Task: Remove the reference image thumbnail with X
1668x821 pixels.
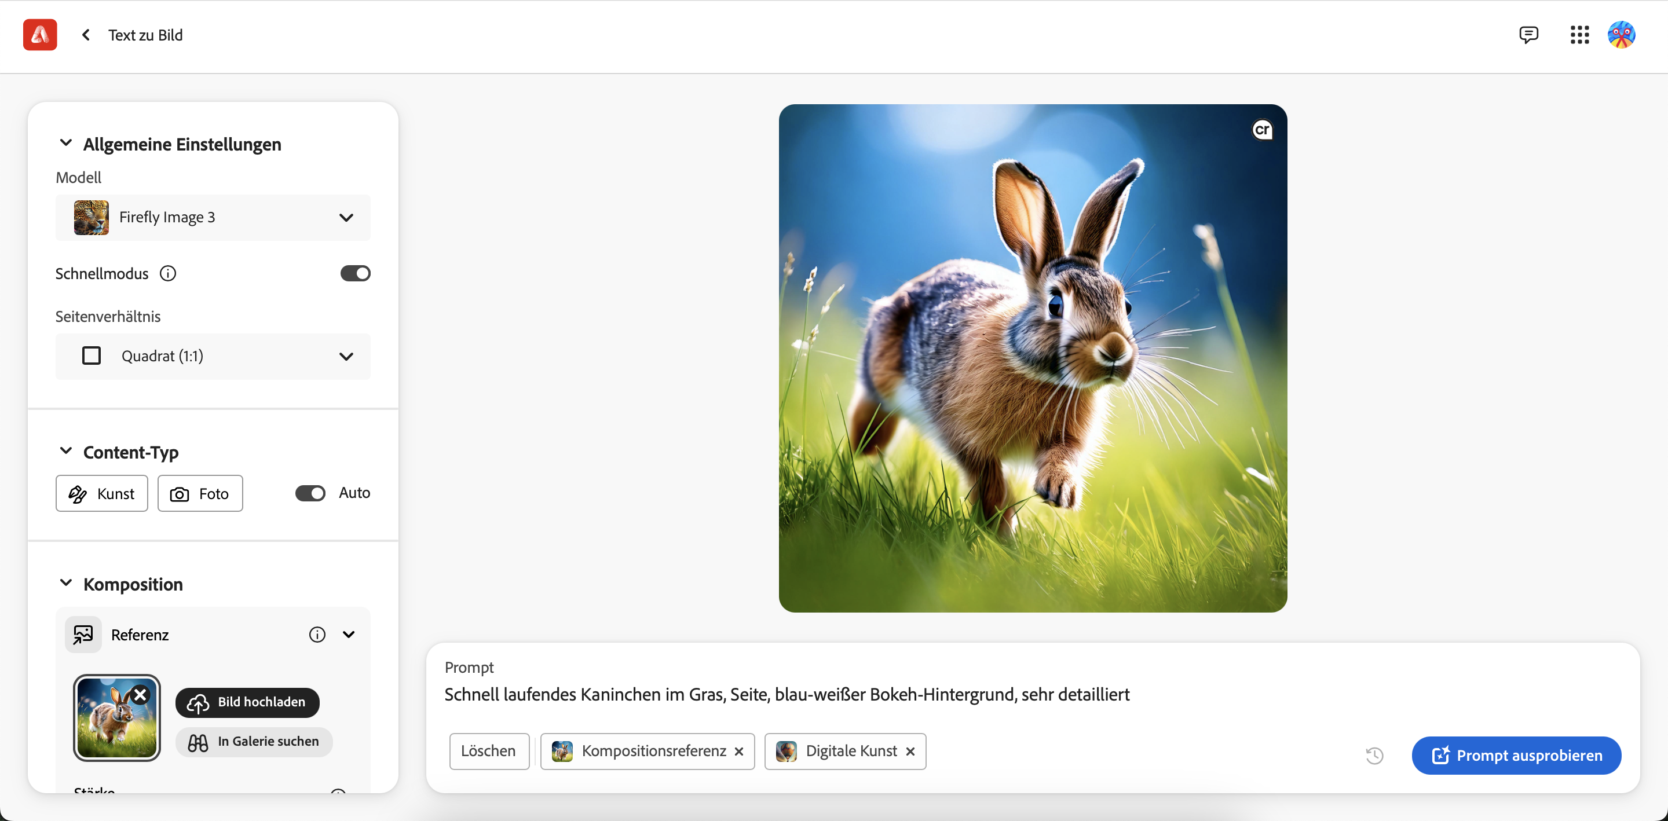Action: coord(140,695)
